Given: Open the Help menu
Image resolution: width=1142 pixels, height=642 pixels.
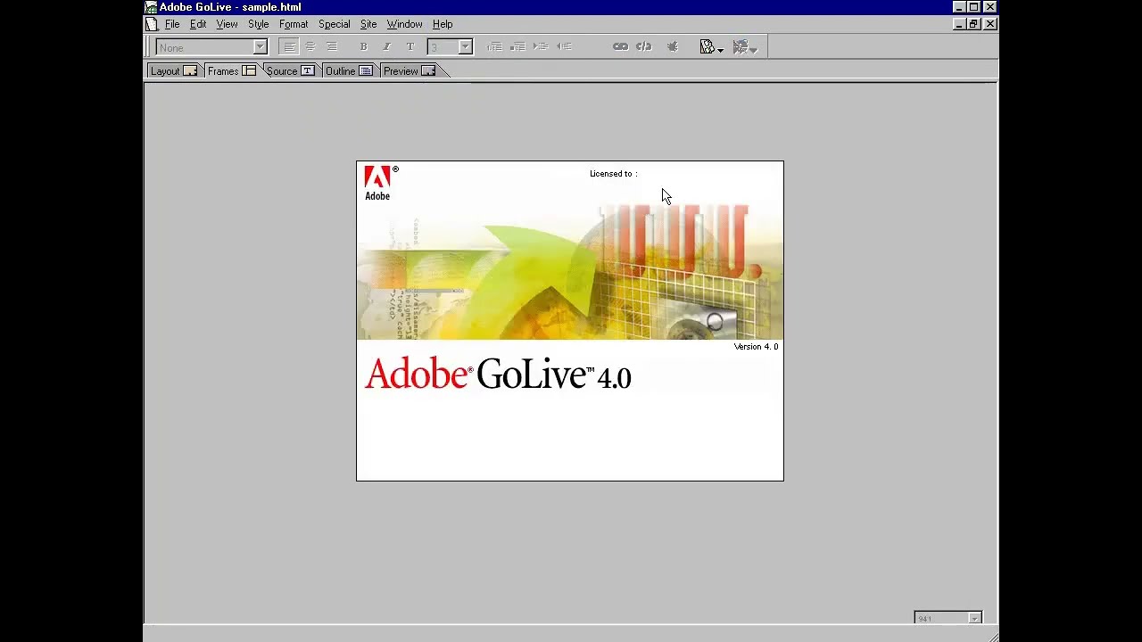Looking at the screenshot, I should click(443, 24).
